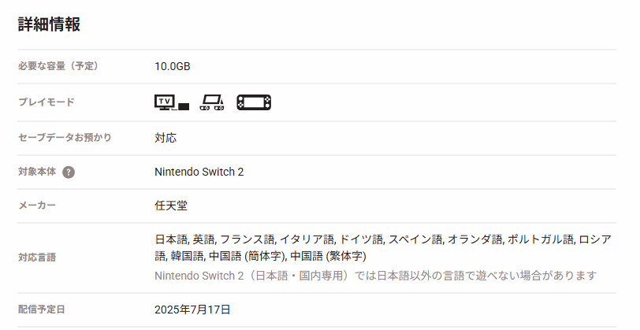640x330 pixels.
Task: Click the 対応言語 row label
Action: [37, 258]
